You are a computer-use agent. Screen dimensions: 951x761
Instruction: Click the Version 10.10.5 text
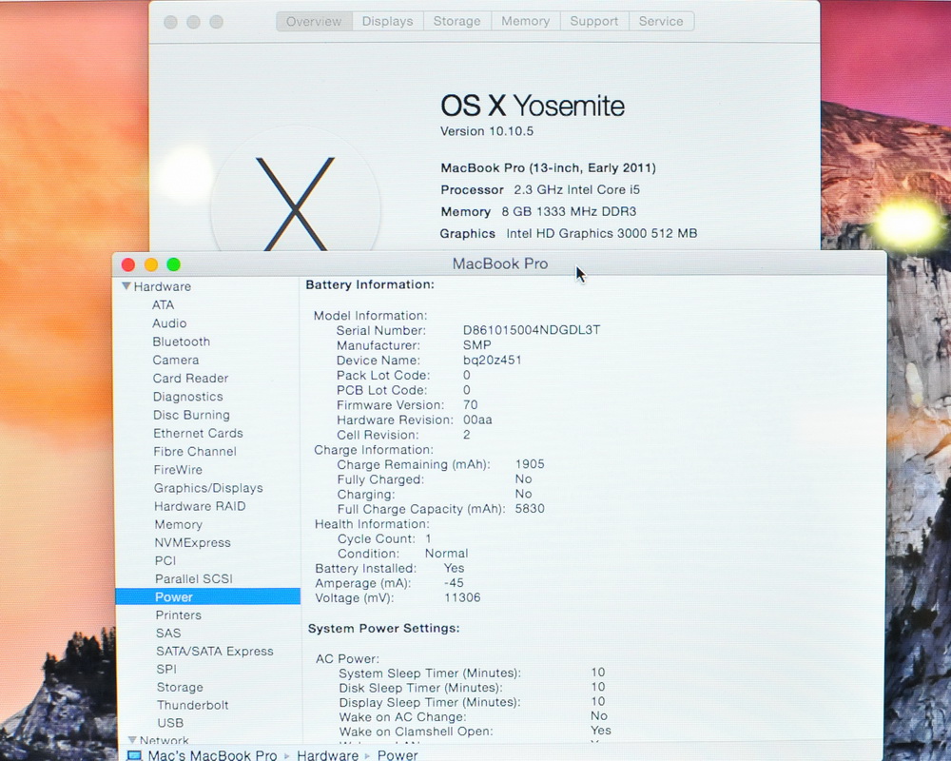[486, 131]
